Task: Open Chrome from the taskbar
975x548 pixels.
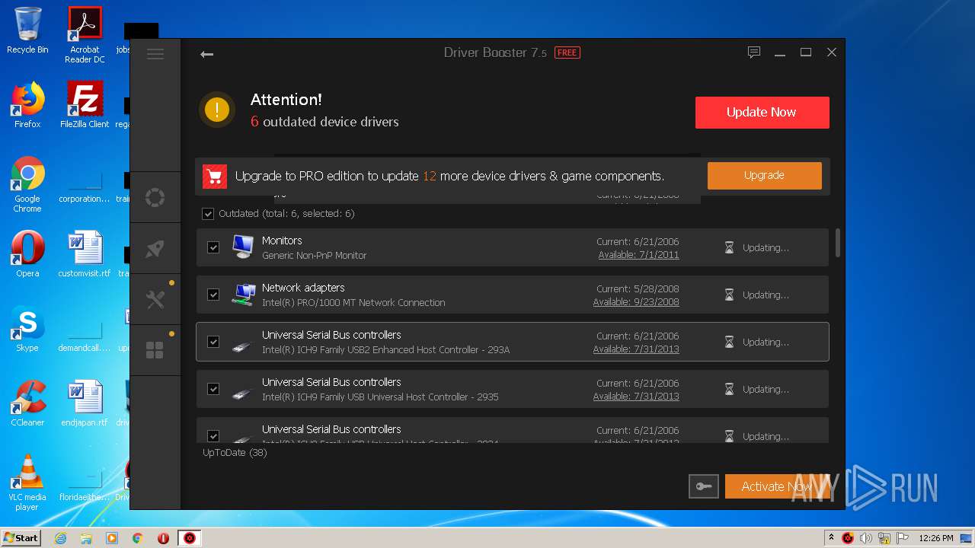Action: pos(138,538)
